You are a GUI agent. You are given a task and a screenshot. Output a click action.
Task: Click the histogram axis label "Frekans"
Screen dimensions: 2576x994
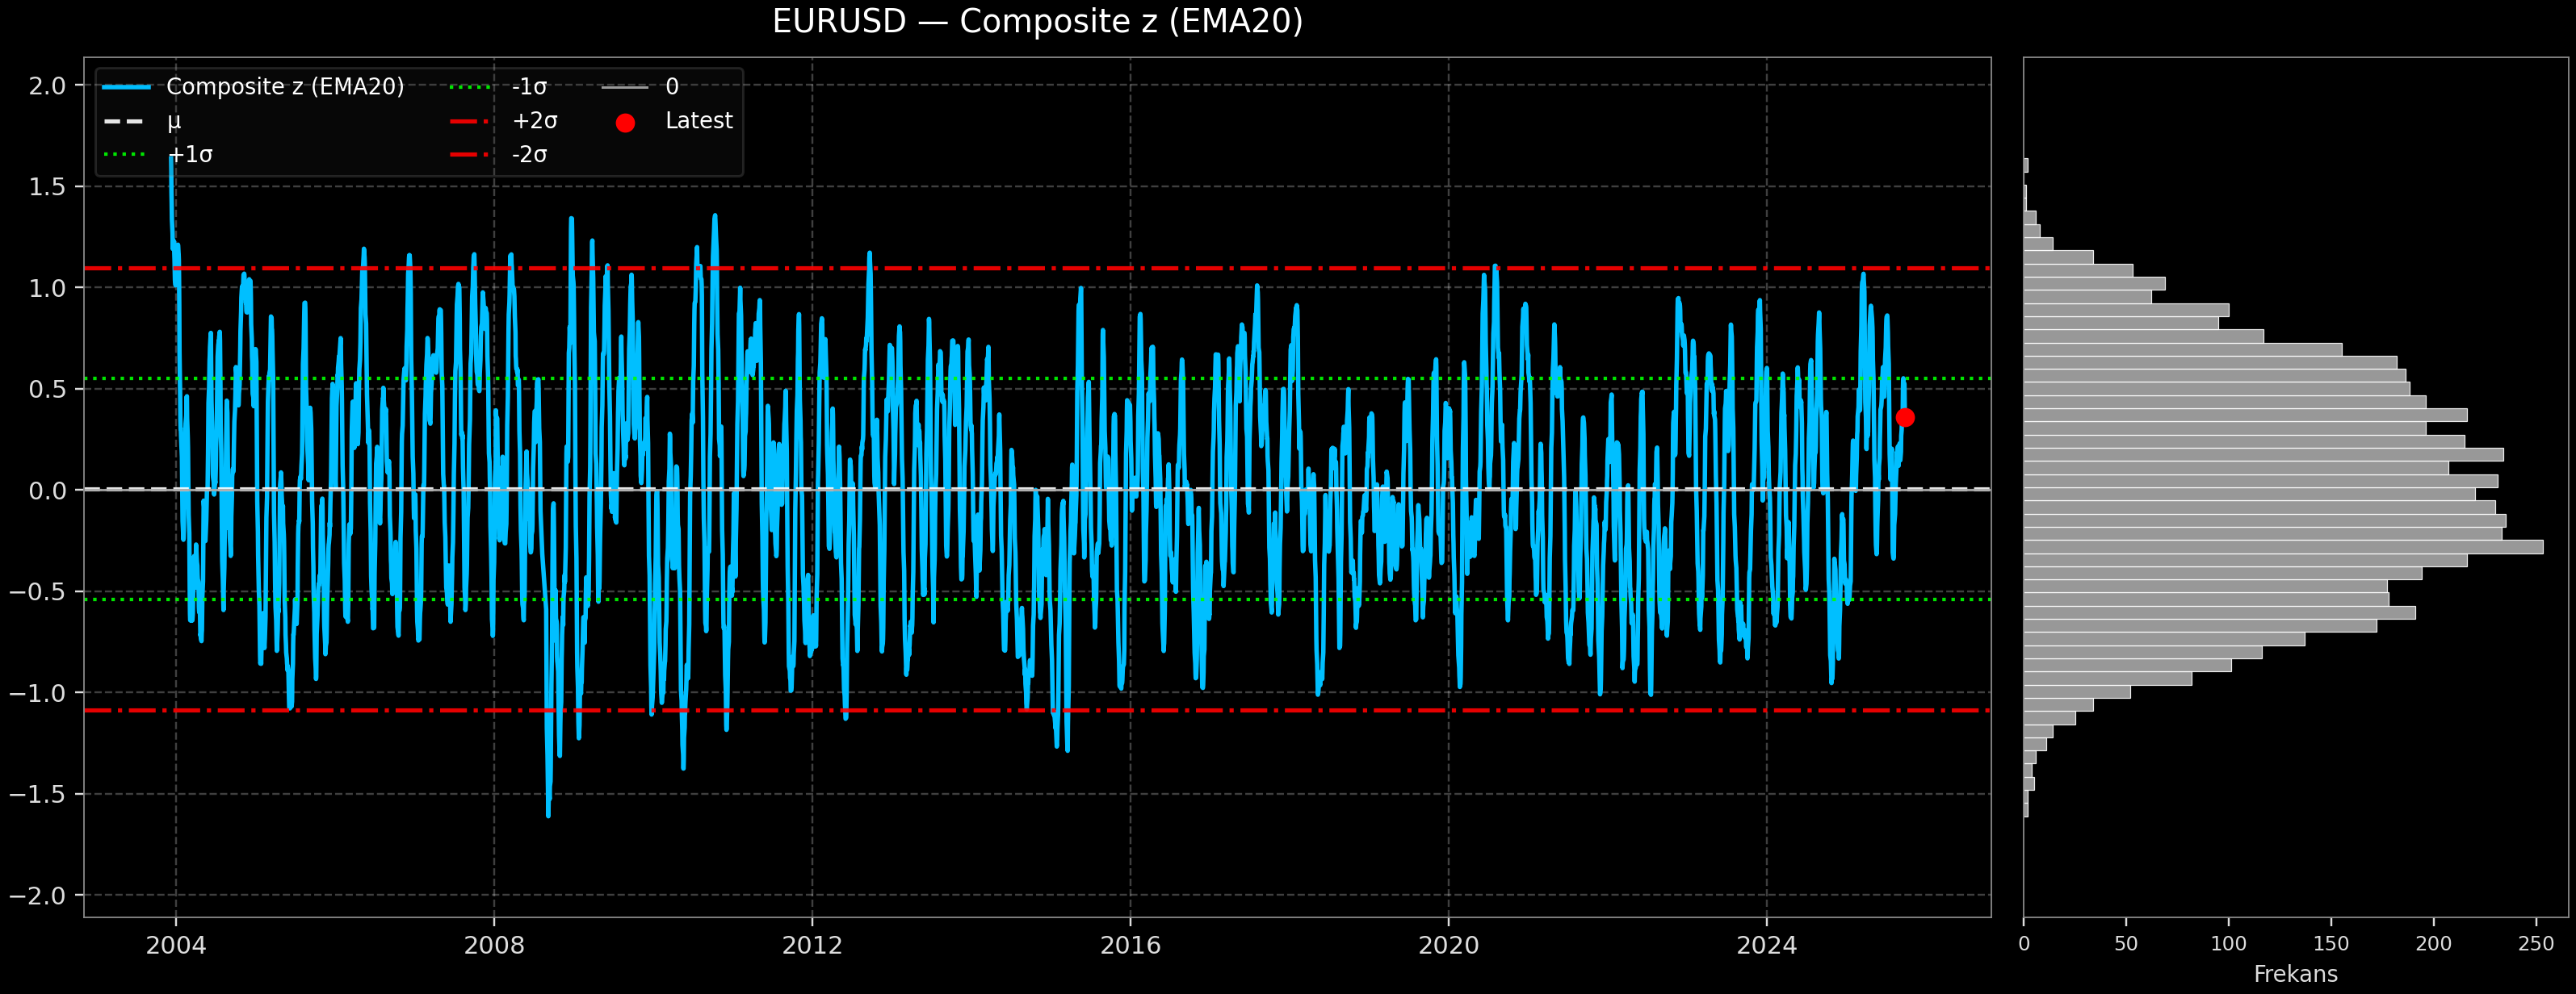[2296, 974]
